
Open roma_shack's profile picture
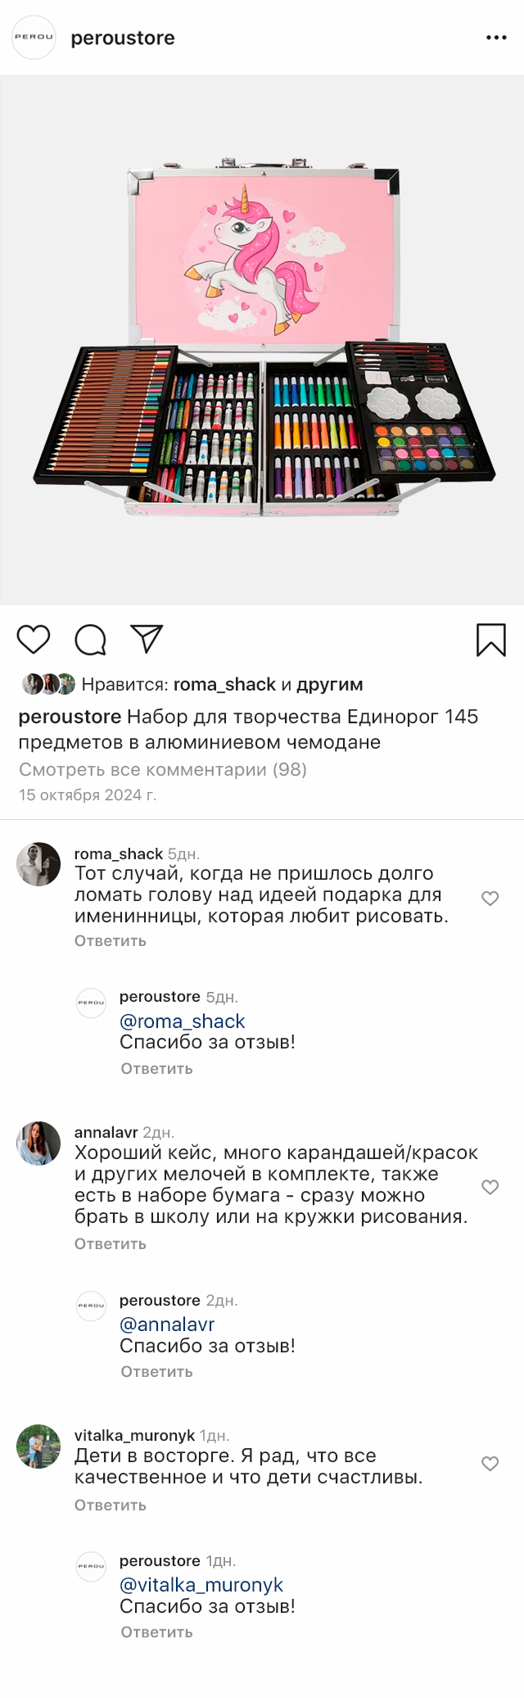(x=38, y=864)
